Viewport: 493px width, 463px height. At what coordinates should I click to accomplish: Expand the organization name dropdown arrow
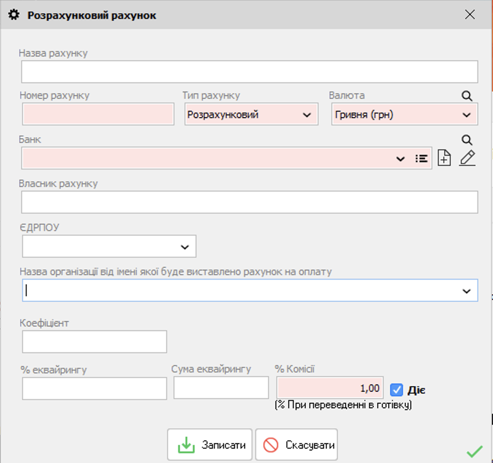click(466, 291)
